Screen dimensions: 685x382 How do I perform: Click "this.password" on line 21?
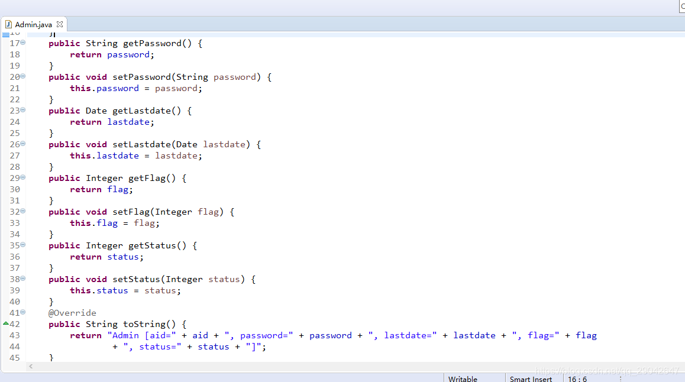(105, 88)
